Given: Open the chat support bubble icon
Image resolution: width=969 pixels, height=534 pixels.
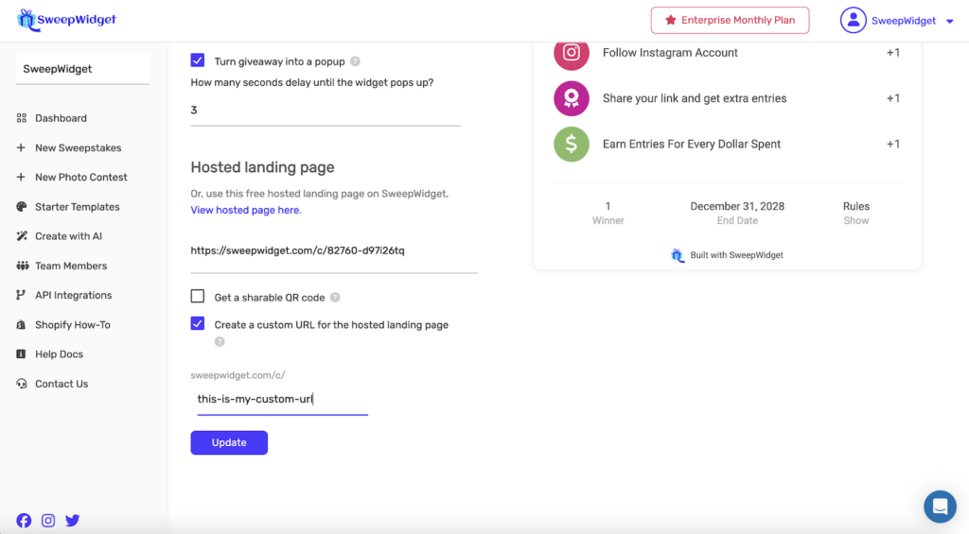Looking at the screenshot, I should (940, 507).
